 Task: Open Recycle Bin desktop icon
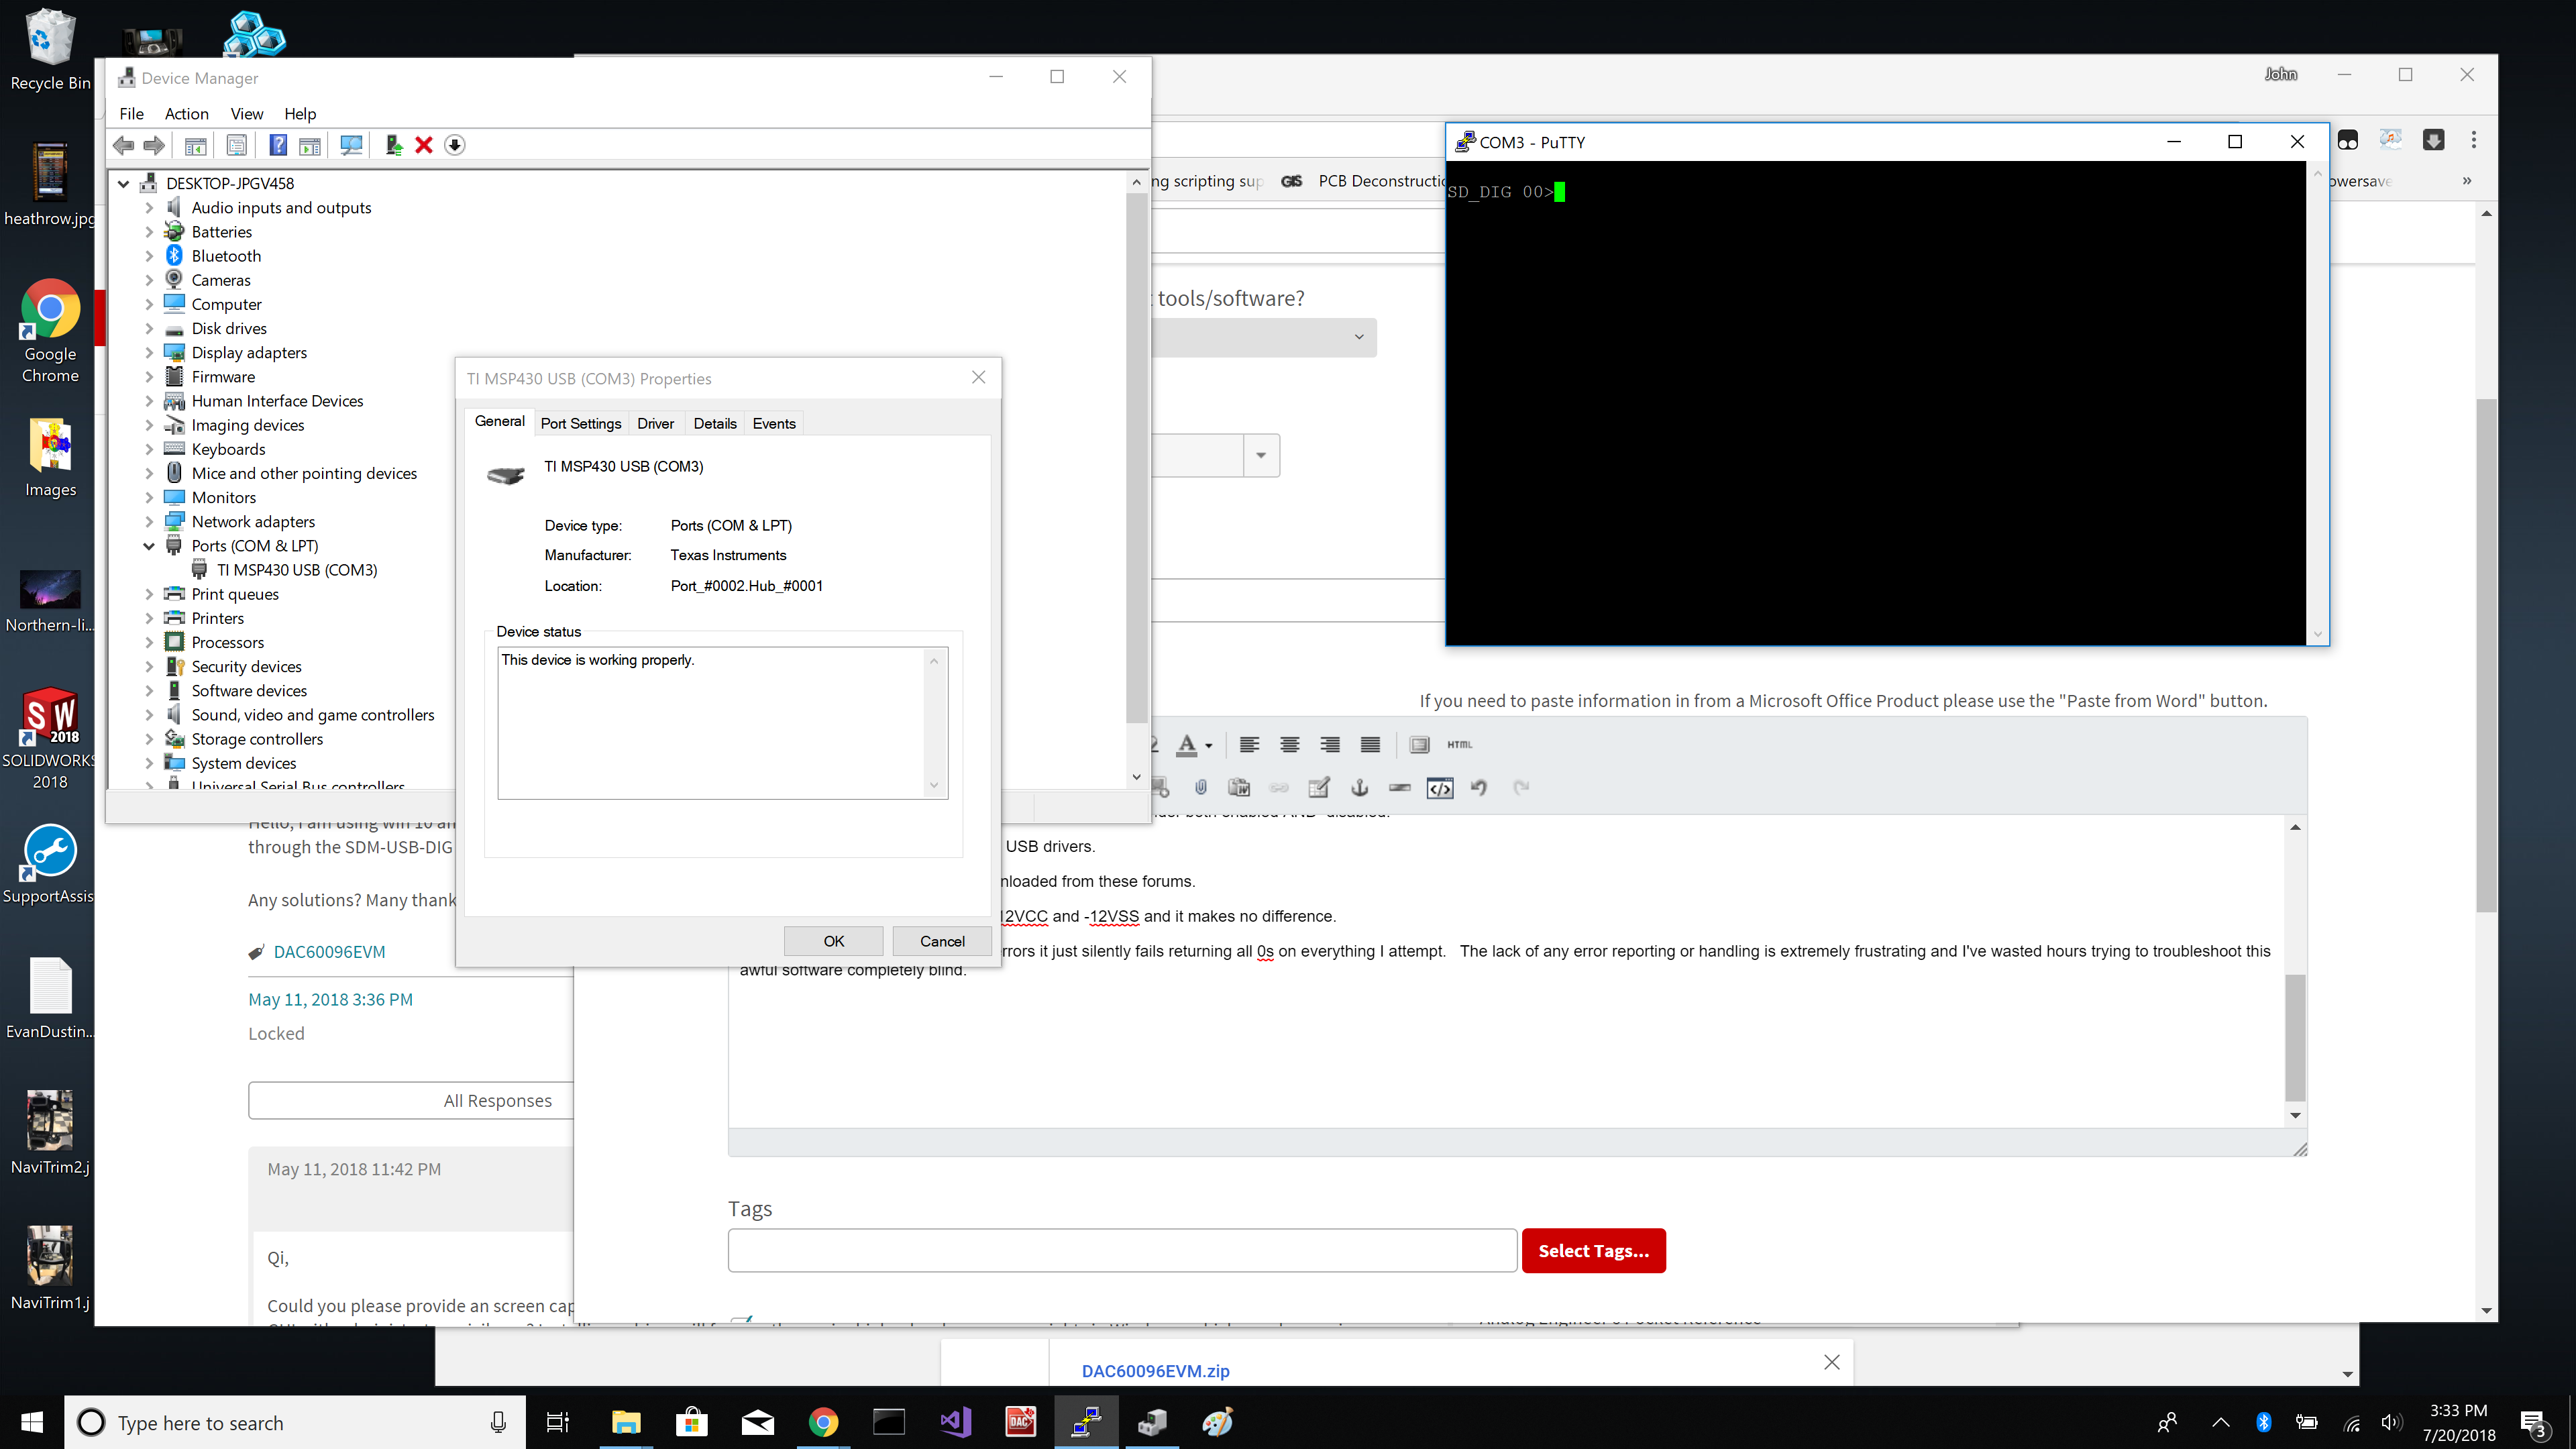[50, 50]
